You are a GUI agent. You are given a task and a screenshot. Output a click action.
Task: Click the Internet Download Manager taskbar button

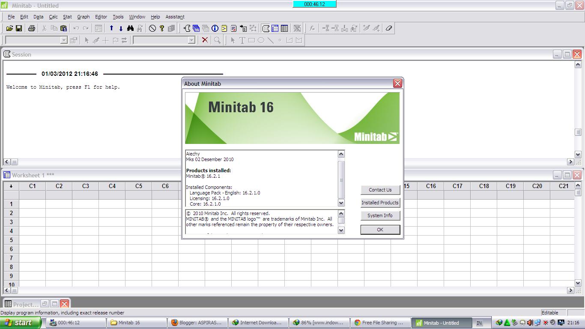[257, 323]
